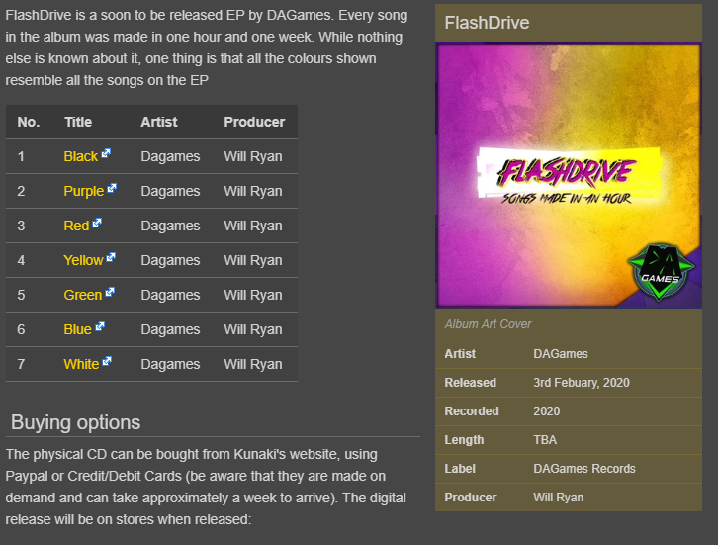Click the Length value 'TBA'
This screenshot has width=718, height=545.
[x=545, y=440]
